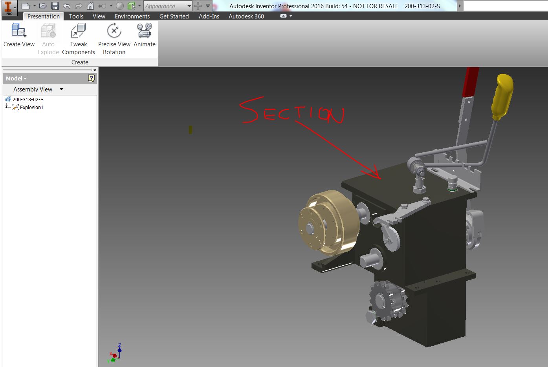548x367 pixels.
Task: Redo the last action
Action: point(78,6)
